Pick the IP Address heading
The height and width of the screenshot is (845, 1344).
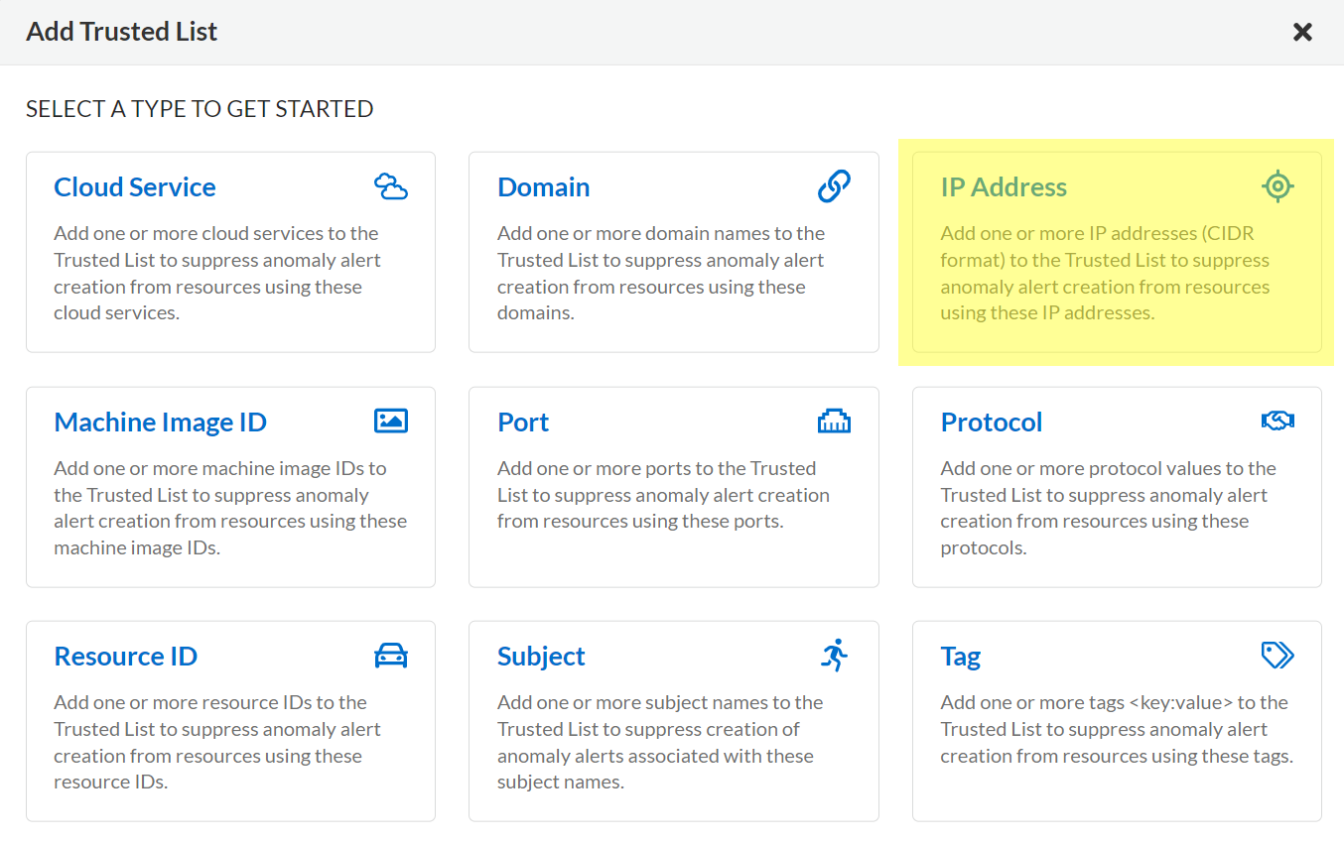(x=1004, y=186)
